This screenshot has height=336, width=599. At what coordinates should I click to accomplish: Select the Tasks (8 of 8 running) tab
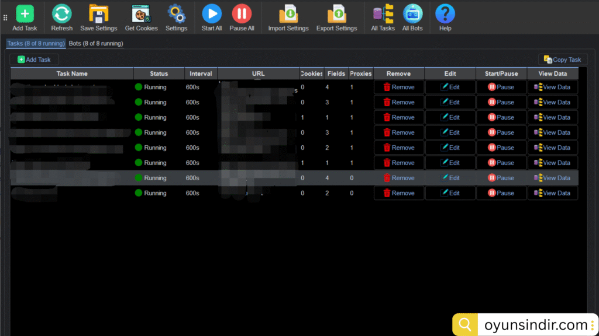[36, 43]
